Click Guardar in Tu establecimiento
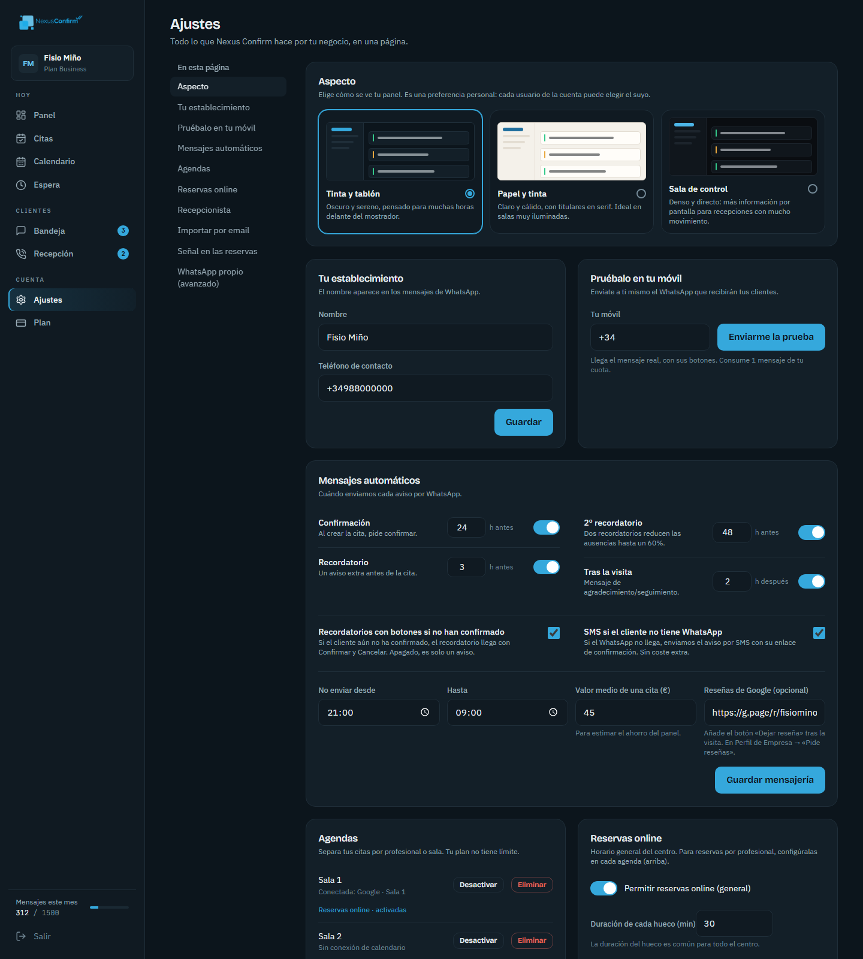 click(x=524, y=422)
